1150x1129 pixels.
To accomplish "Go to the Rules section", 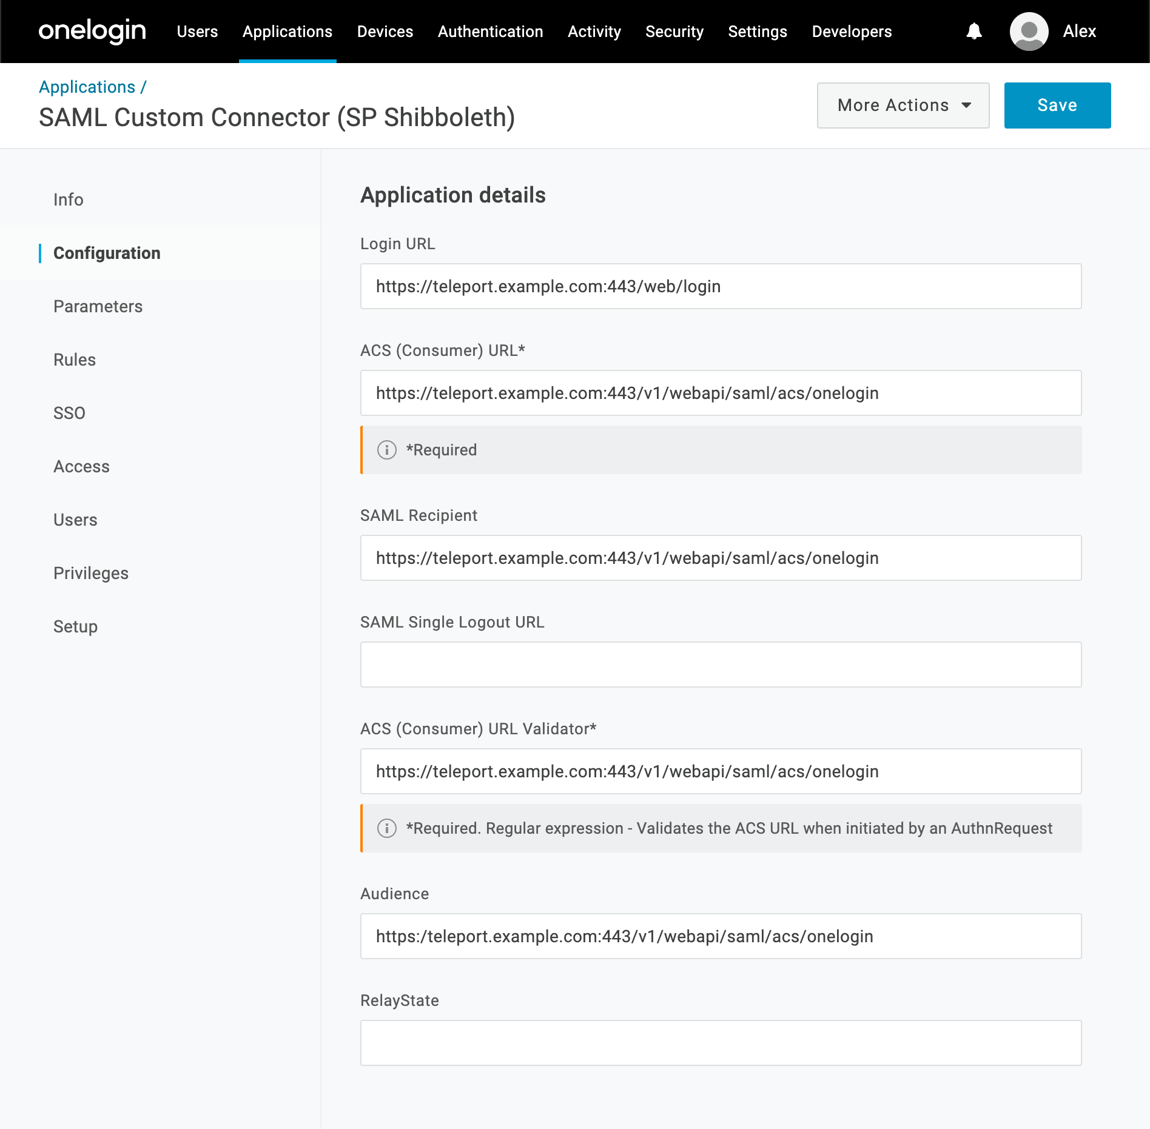I will 74,360.
